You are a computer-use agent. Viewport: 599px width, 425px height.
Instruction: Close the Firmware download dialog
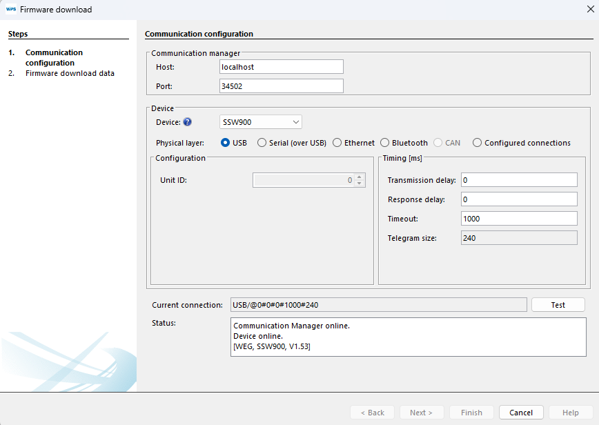[590, 10]
